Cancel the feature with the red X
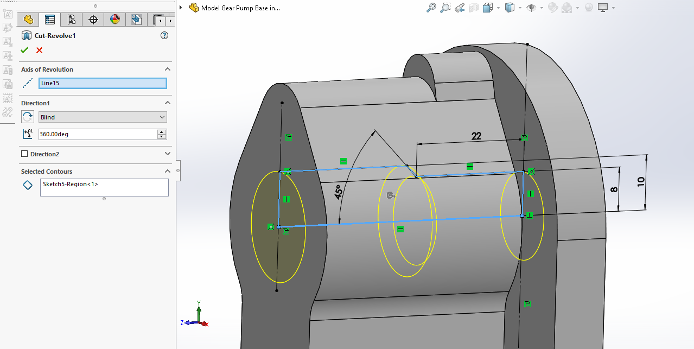The image size is (694, 349). pos(39,50)
